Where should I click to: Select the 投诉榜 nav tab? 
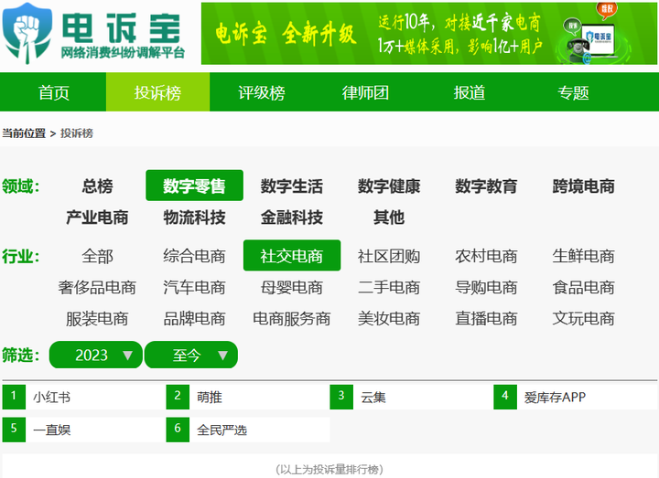(x=157, y=92)
